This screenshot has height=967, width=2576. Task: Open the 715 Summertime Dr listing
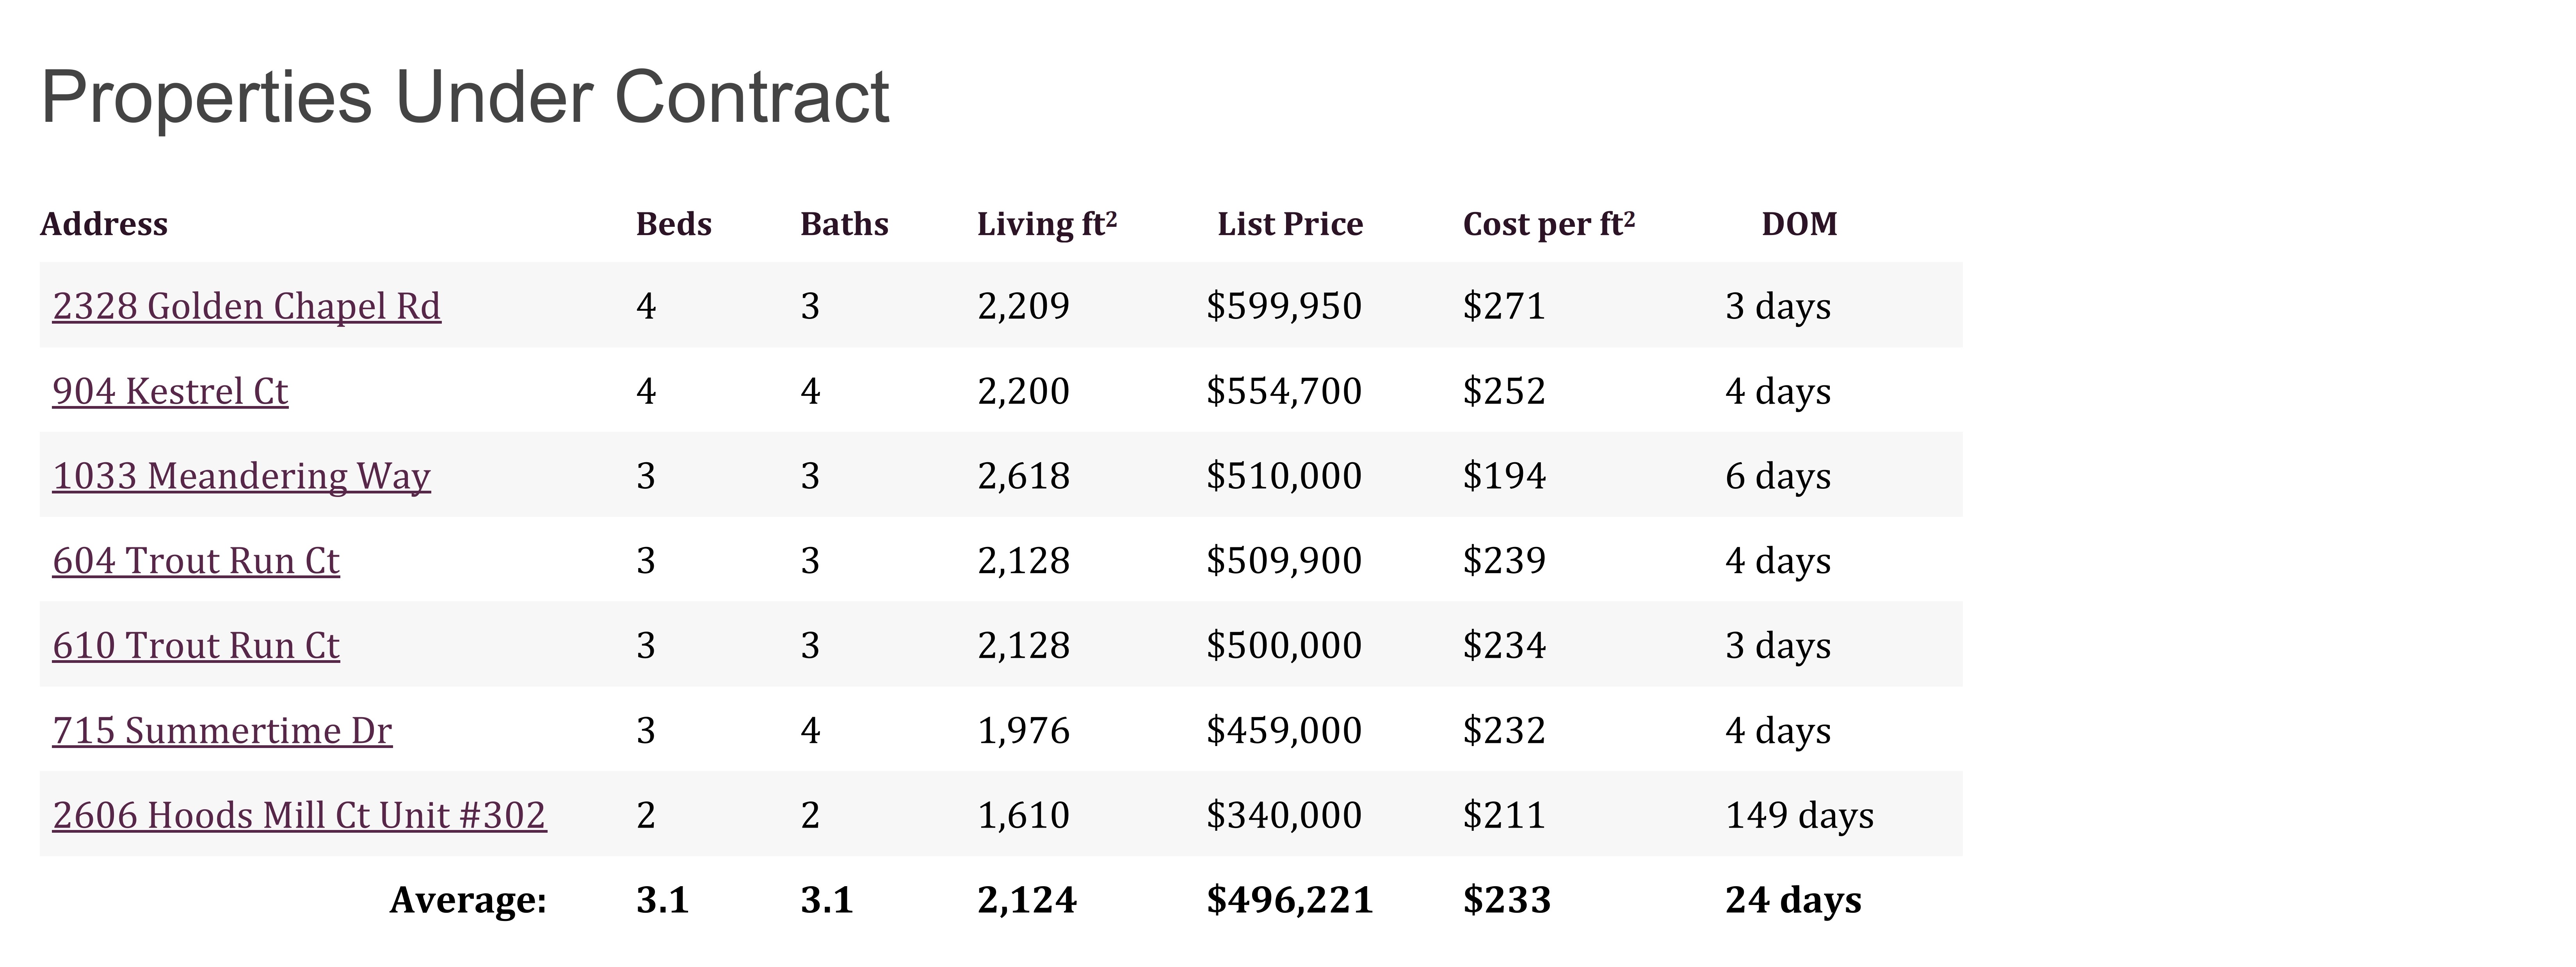click(x=222, y=731)
